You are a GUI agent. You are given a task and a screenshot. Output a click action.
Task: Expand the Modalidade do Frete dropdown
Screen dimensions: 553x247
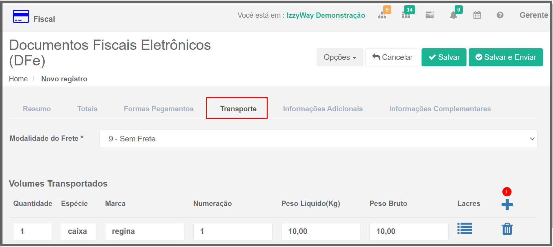[318, 139]
